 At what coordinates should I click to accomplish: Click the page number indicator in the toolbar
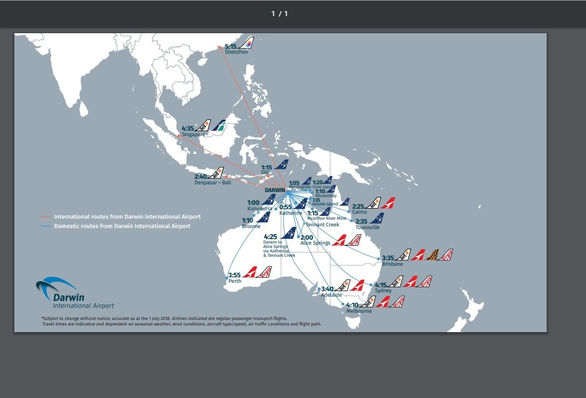[279, 14]
